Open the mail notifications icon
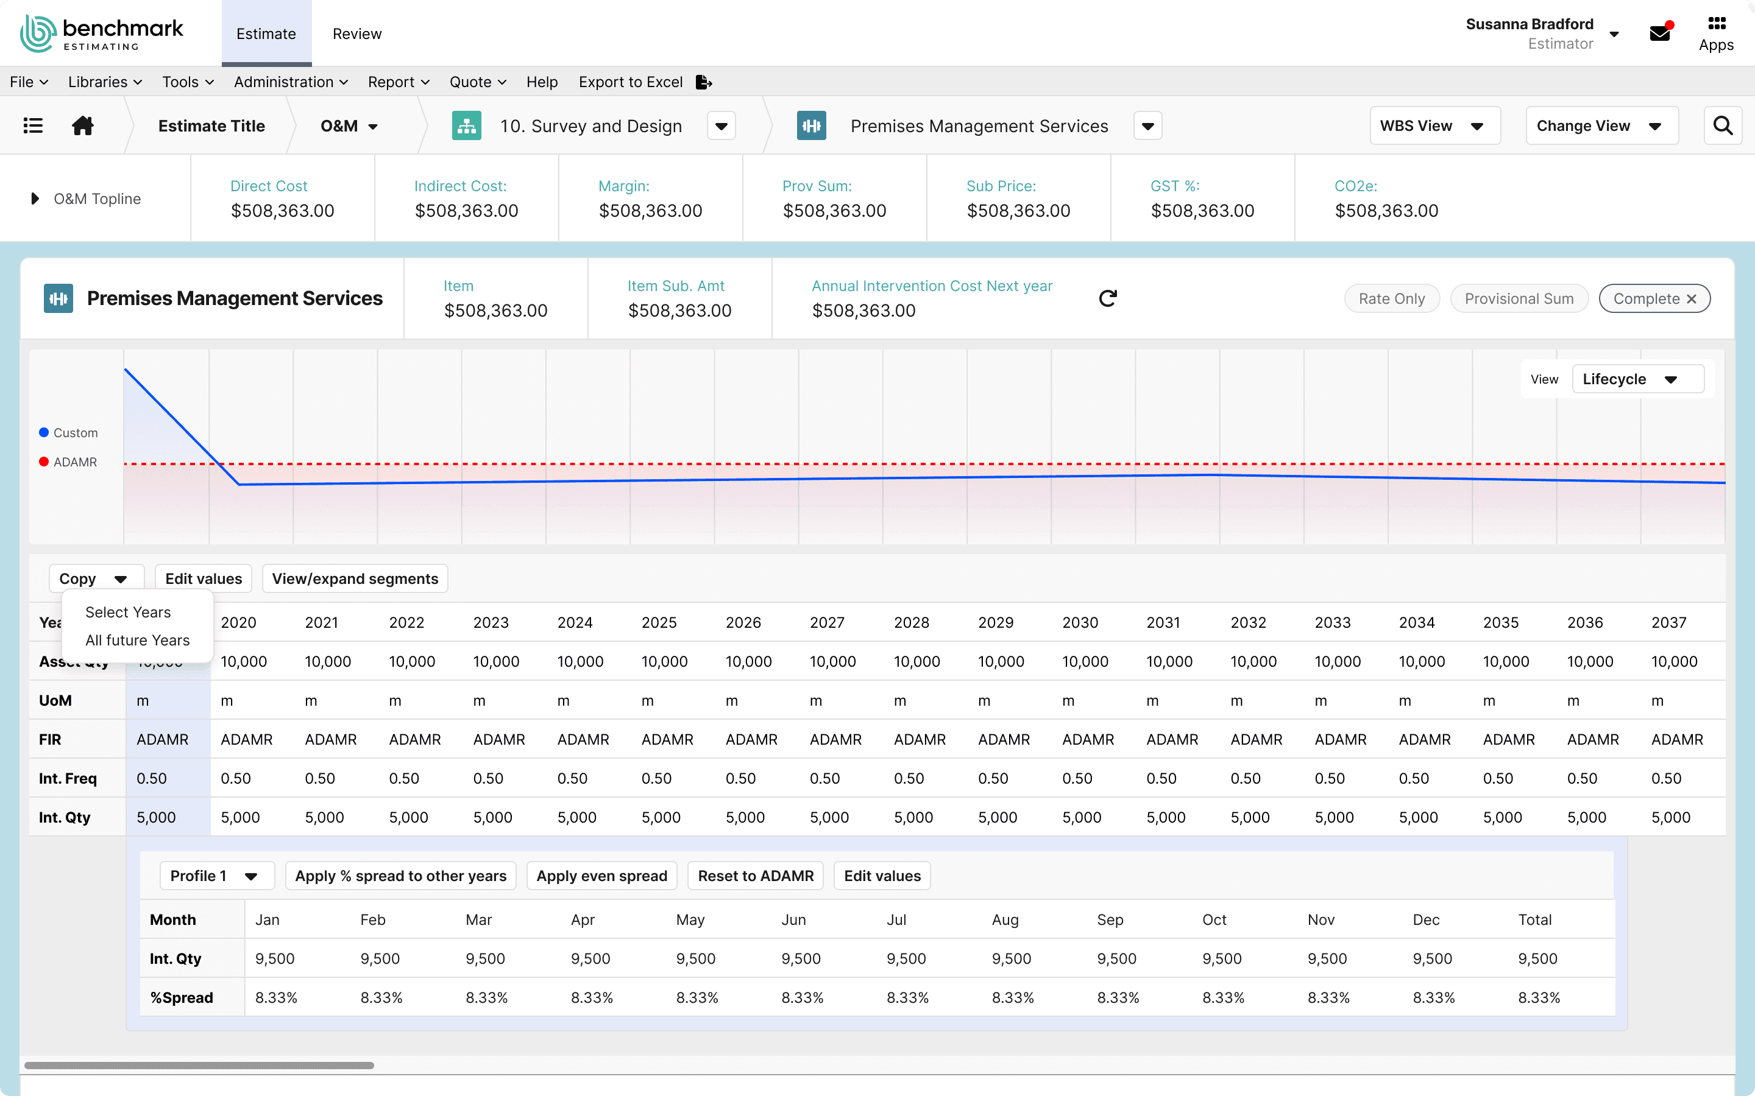 pos(1660,33)
